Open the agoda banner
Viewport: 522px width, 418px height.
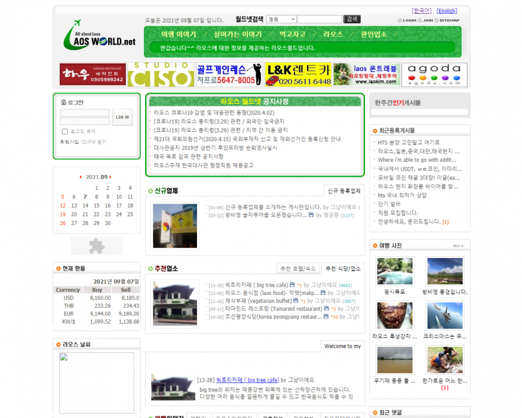[x=434, y=74]
